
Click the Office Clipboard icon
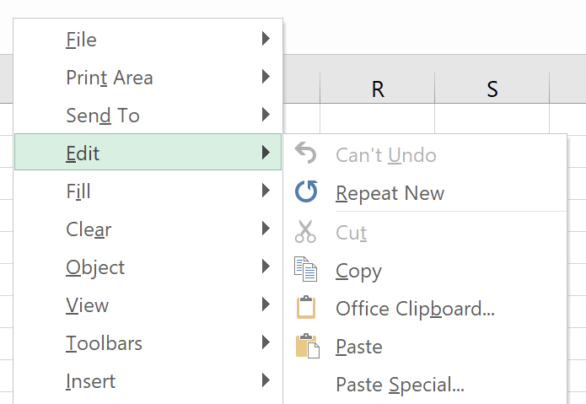(306, 308)
